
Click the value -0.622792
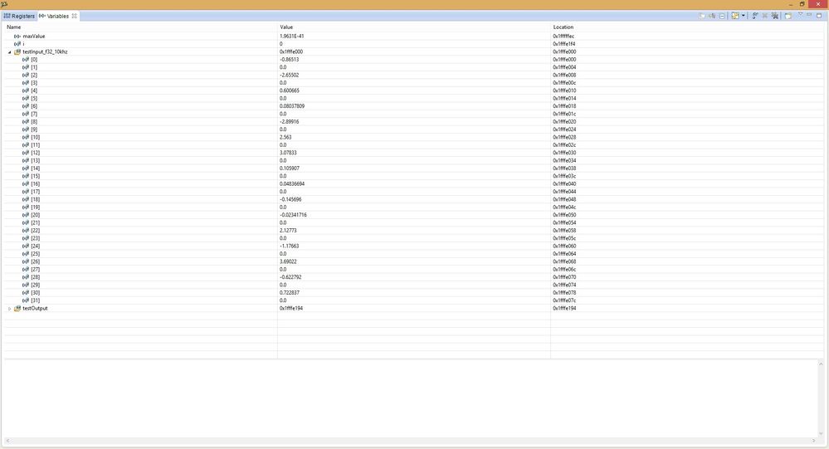[290, 277]
